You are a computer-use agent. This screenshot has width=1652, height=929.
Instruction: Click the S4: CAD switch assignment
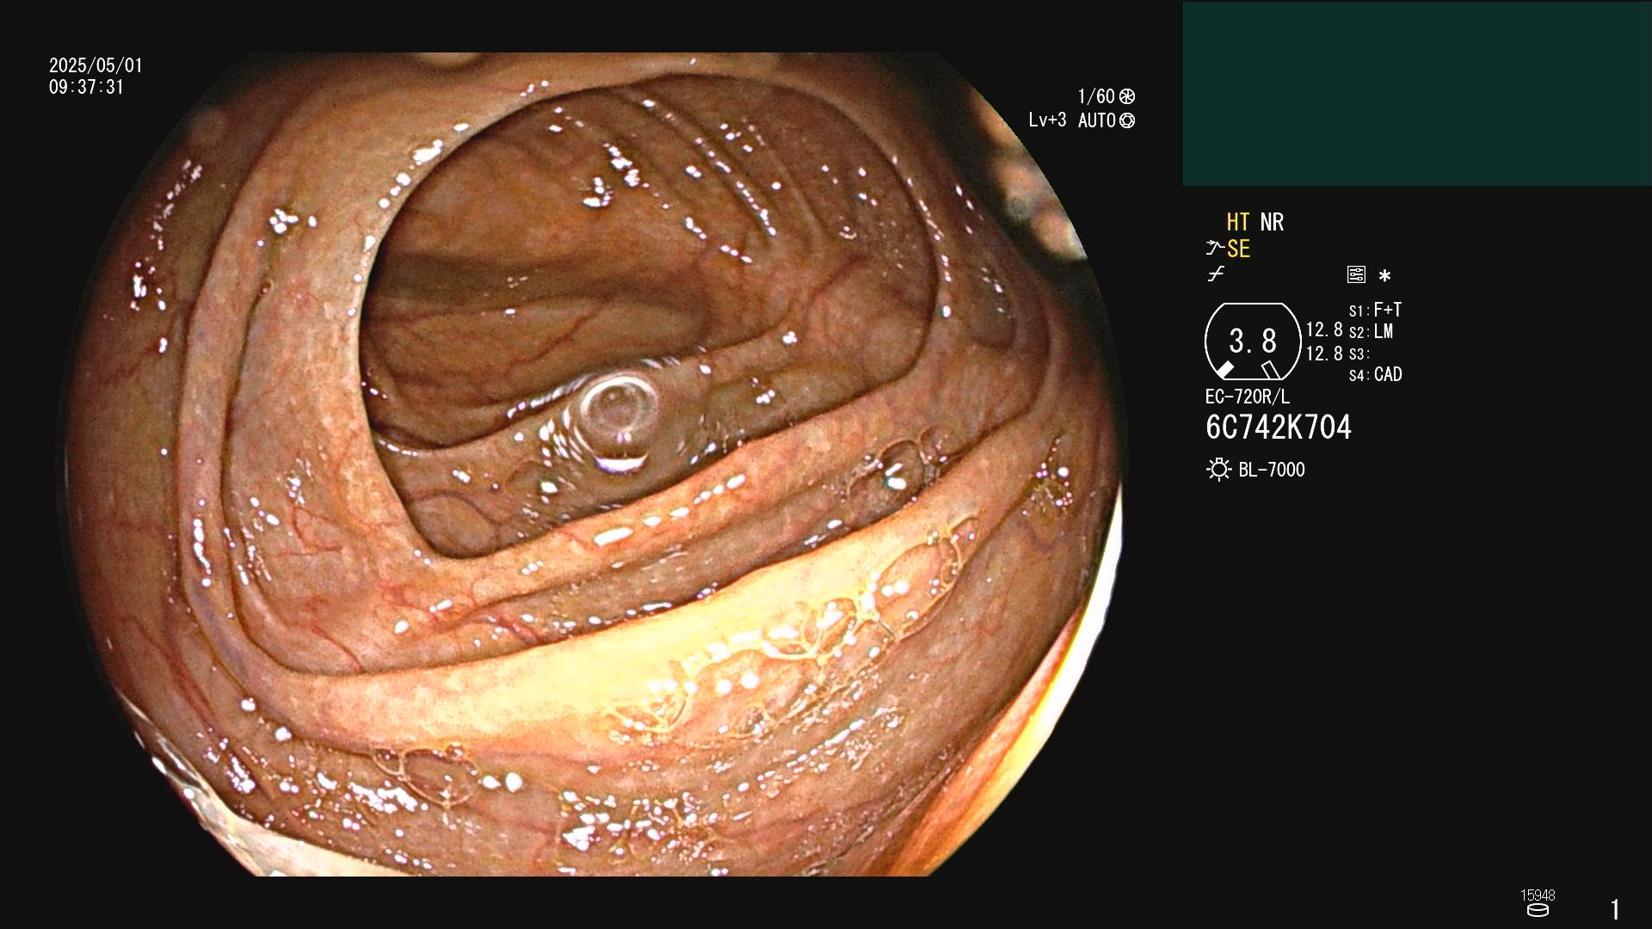[x=1375, y=374]
